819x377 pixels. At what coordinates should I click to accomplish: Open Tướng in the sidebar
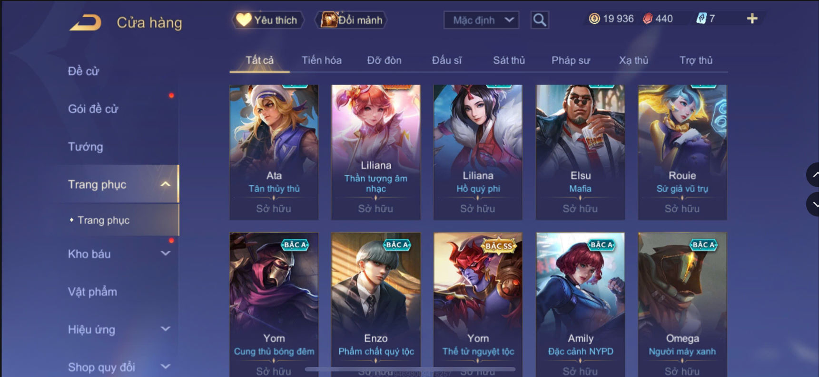click(86, 147)
